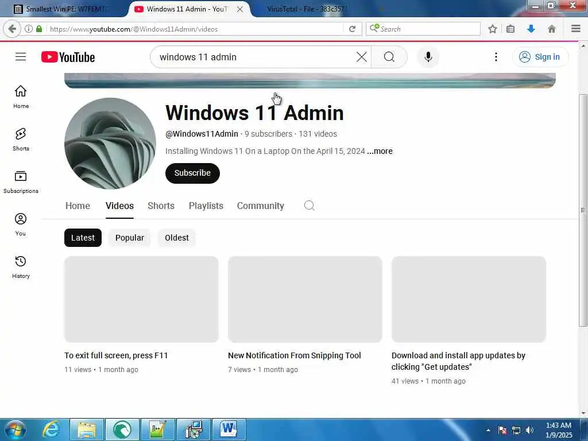Open the channel Community tab
Screen dimensions: 588x441
pyautogui.click(x=261, y=206)
